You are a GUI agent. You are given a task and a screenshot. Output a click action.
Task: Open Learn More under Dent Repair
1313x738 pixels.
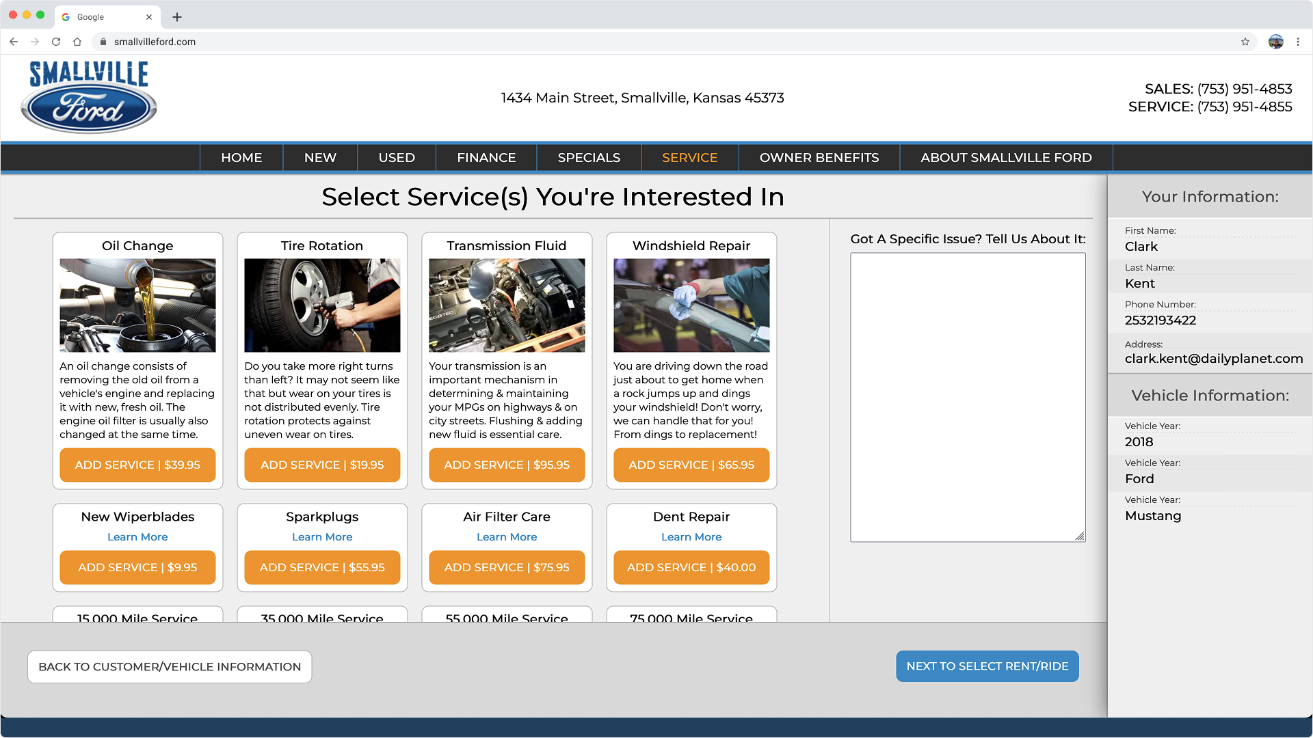[691, 537]
